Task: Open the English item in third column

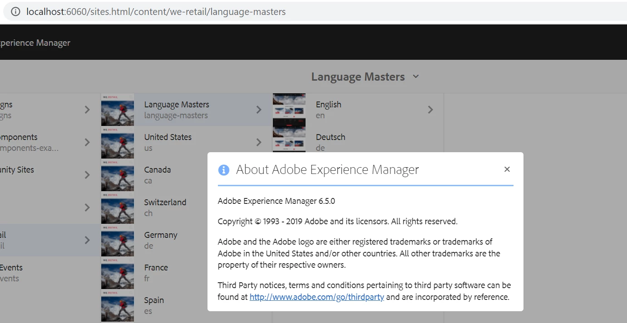Action: tap(329, 105)
